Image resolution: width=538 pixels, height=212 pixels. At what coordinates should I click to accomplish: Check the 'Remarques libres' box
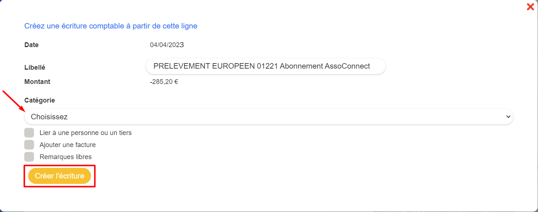point(29,157)
